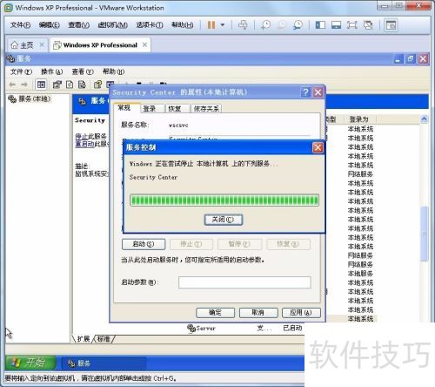Close the 服务控制 dialog with X
This screenshot has width=435, height=387.
pos(318,147)
